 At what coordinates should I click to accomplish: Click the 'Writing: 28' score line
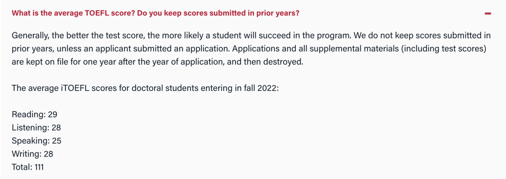tap(32, 154)
